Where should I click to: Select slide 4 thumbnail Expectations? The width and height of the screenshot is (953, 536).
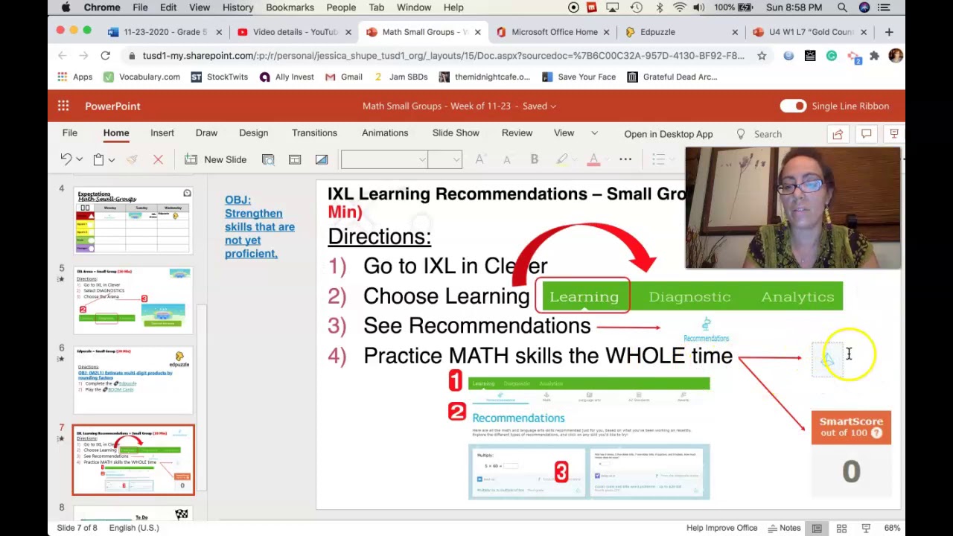133,221
